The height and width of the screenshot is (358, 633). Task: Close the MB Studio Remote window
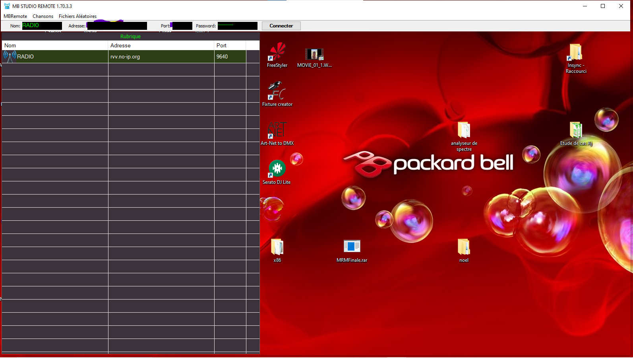(x=621, y=6)
